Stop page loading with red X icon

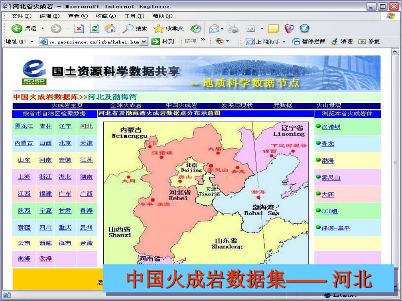click(x=79, y=28)
